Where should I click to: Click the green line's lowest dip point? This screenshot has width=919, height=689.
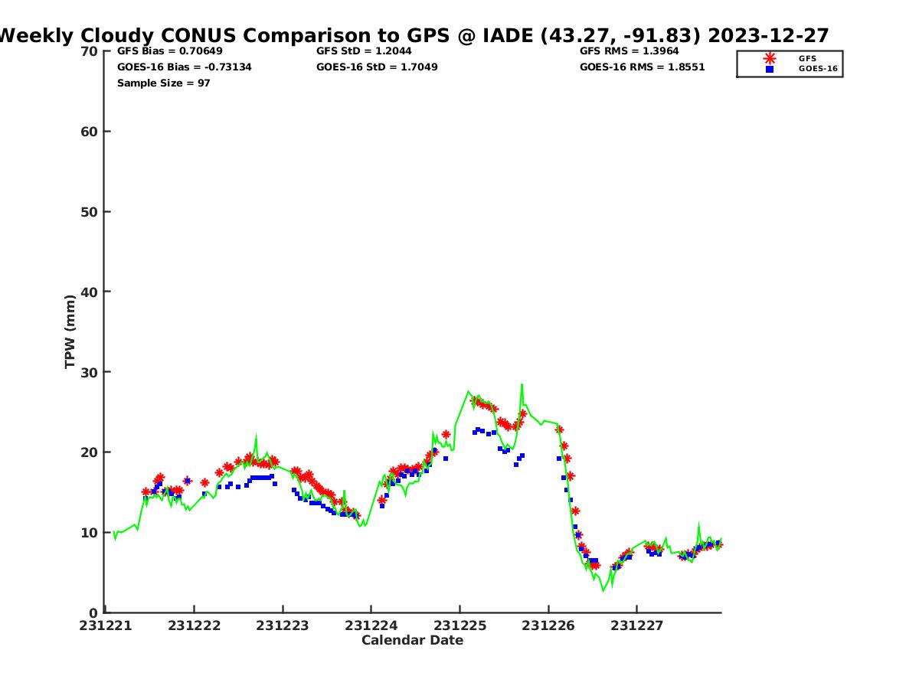[603, 590]
